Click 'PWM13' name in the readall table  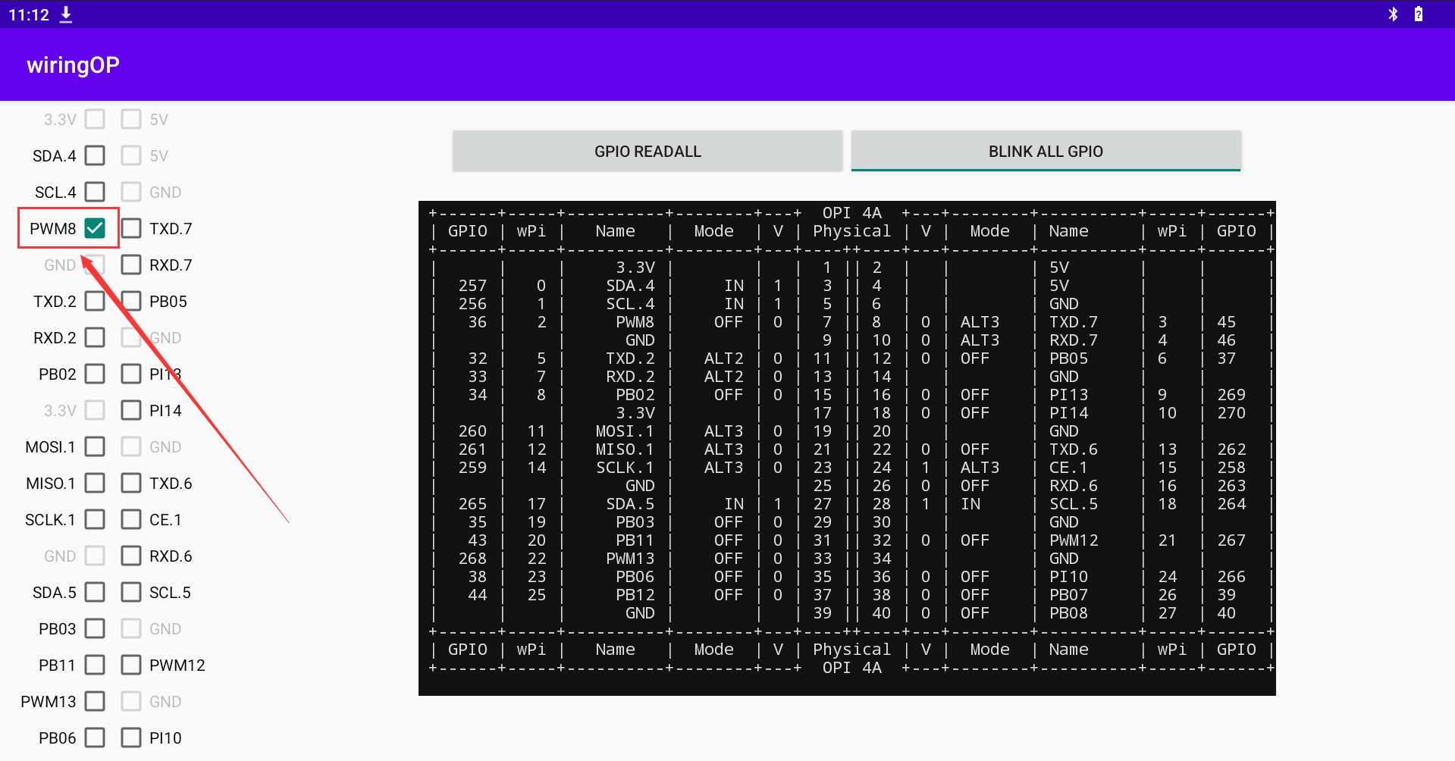(x=630, y=559)
